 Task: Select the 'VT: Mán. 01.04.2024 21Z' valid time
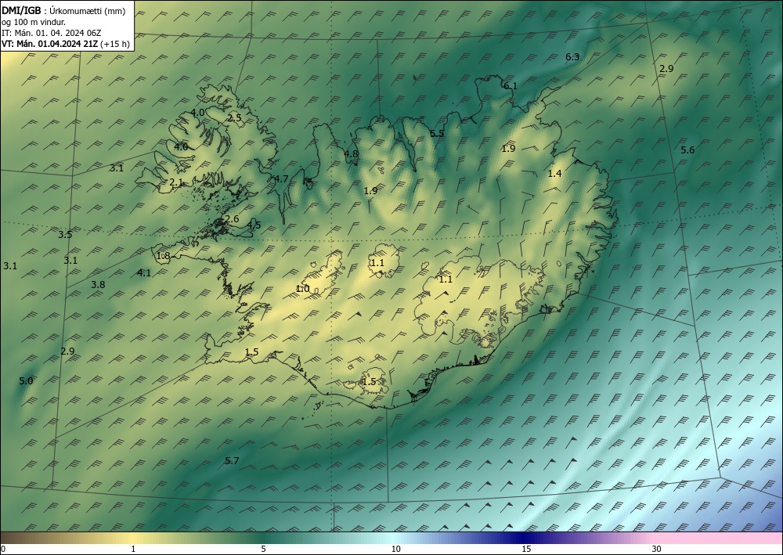tap(50, 44)
